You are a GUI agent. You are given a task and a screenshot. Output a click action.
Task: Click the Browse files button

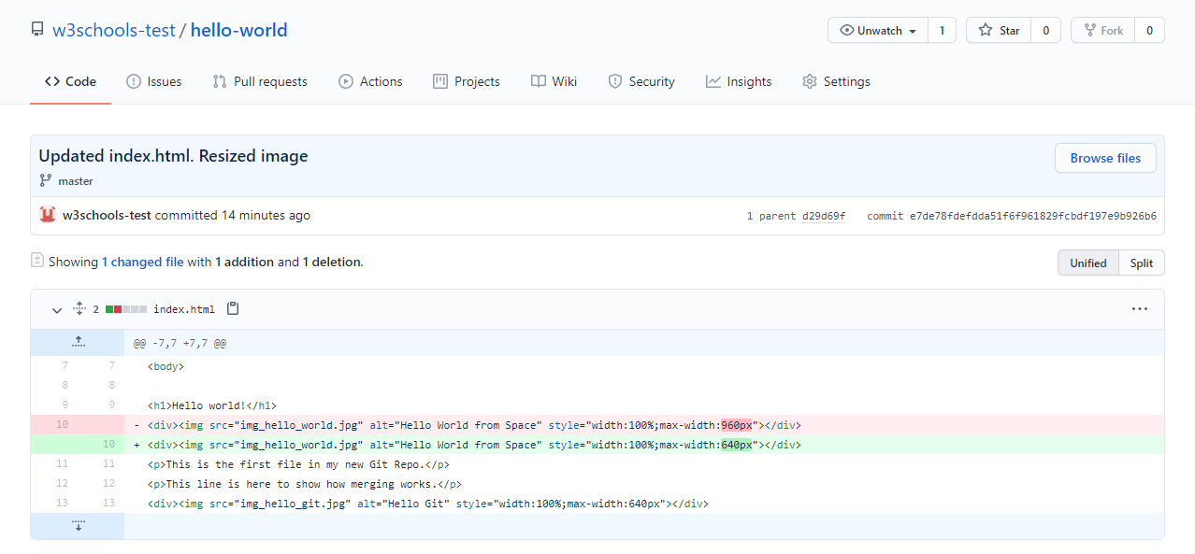[1105, 157]
